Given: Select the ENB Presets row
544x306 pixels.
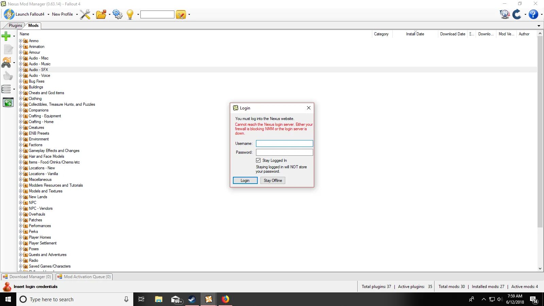Looking at the screenshot, I should 278,133.
